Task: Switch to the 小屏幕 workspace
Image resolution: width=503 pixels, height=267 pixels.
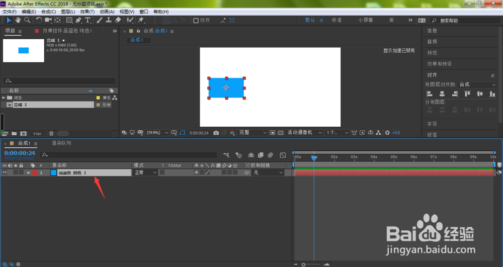Action: pyautogui.click(x=366, y=20)
